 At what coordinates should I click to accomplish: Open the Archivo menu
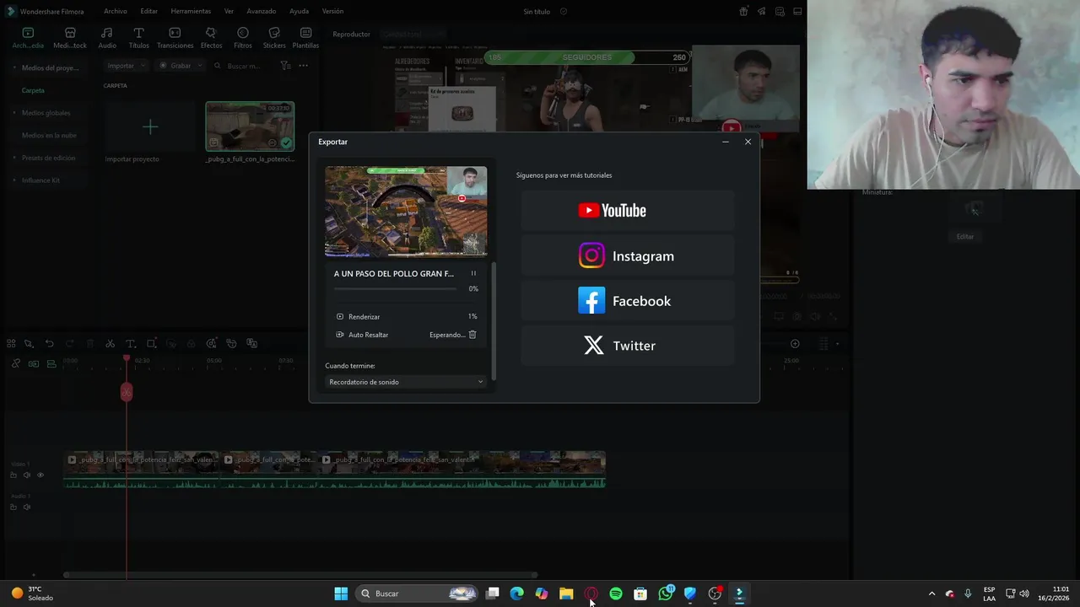click(116, 11)
